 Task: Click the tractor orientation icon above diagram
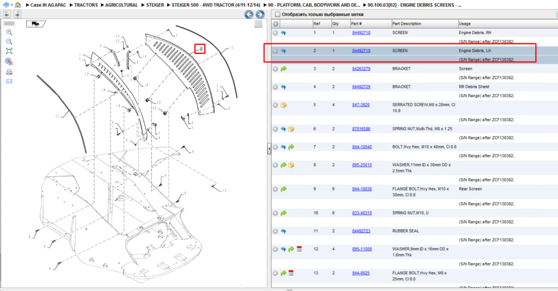(x=36, y=24)
